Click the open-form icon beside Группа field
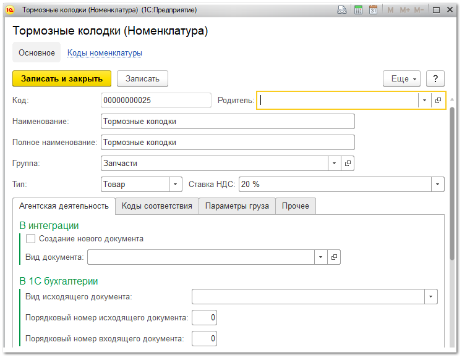The height and width of the screenshot is (358, 462). coord(348,163)
